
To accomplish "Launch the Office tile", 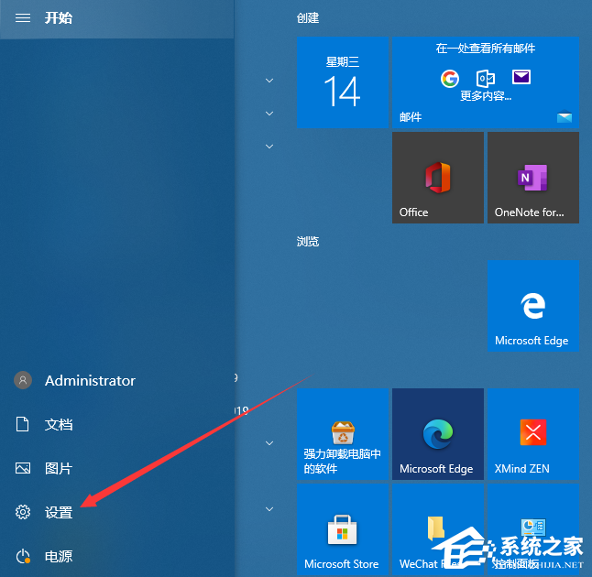I will [437, 178].
